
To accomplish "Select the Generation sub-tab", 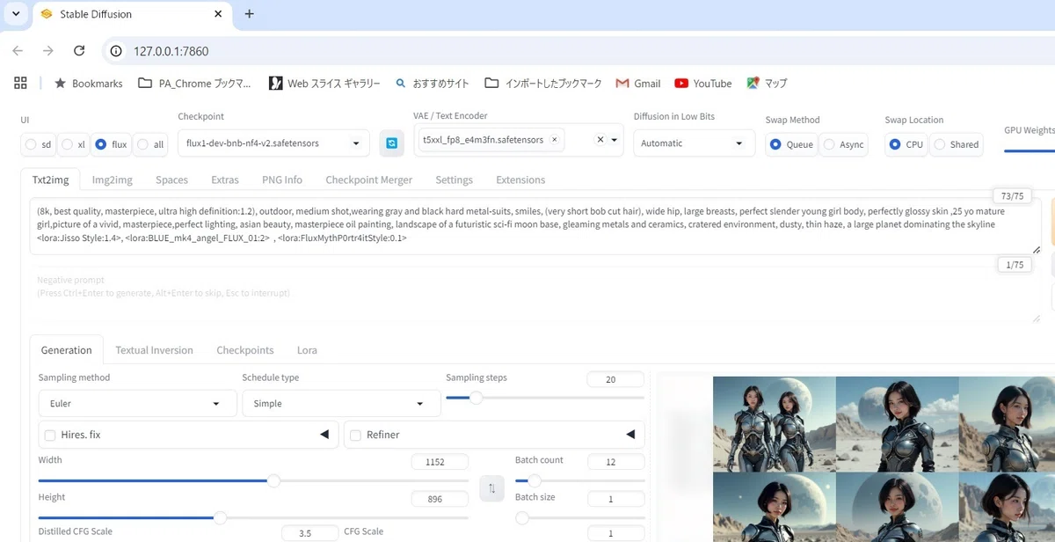I will (66, 350).
